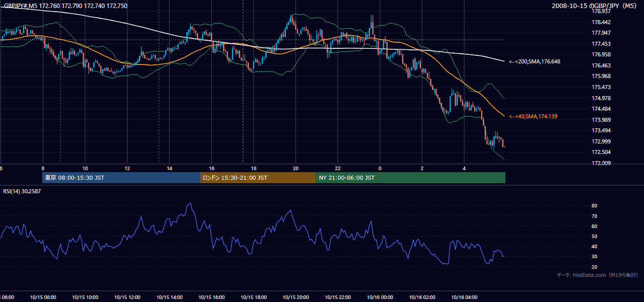Click the RSI(14) 30.2587 indicator label
Image resolution: width=644 pixels, height=302 pixels.
click(x=22, y=191)
